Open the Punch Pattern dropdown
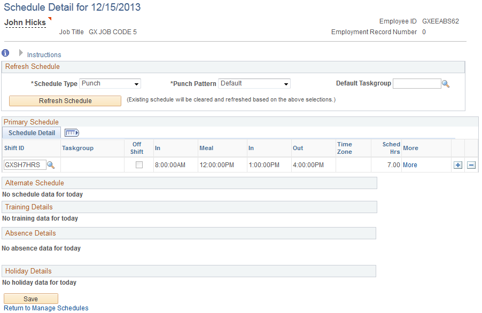Viewport: 482px width, 313px height. coord(285,83)
